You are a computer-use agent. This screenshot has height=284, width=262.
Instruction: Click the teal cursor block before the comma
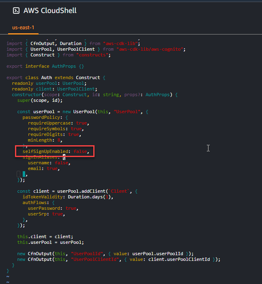click(24, 174)
